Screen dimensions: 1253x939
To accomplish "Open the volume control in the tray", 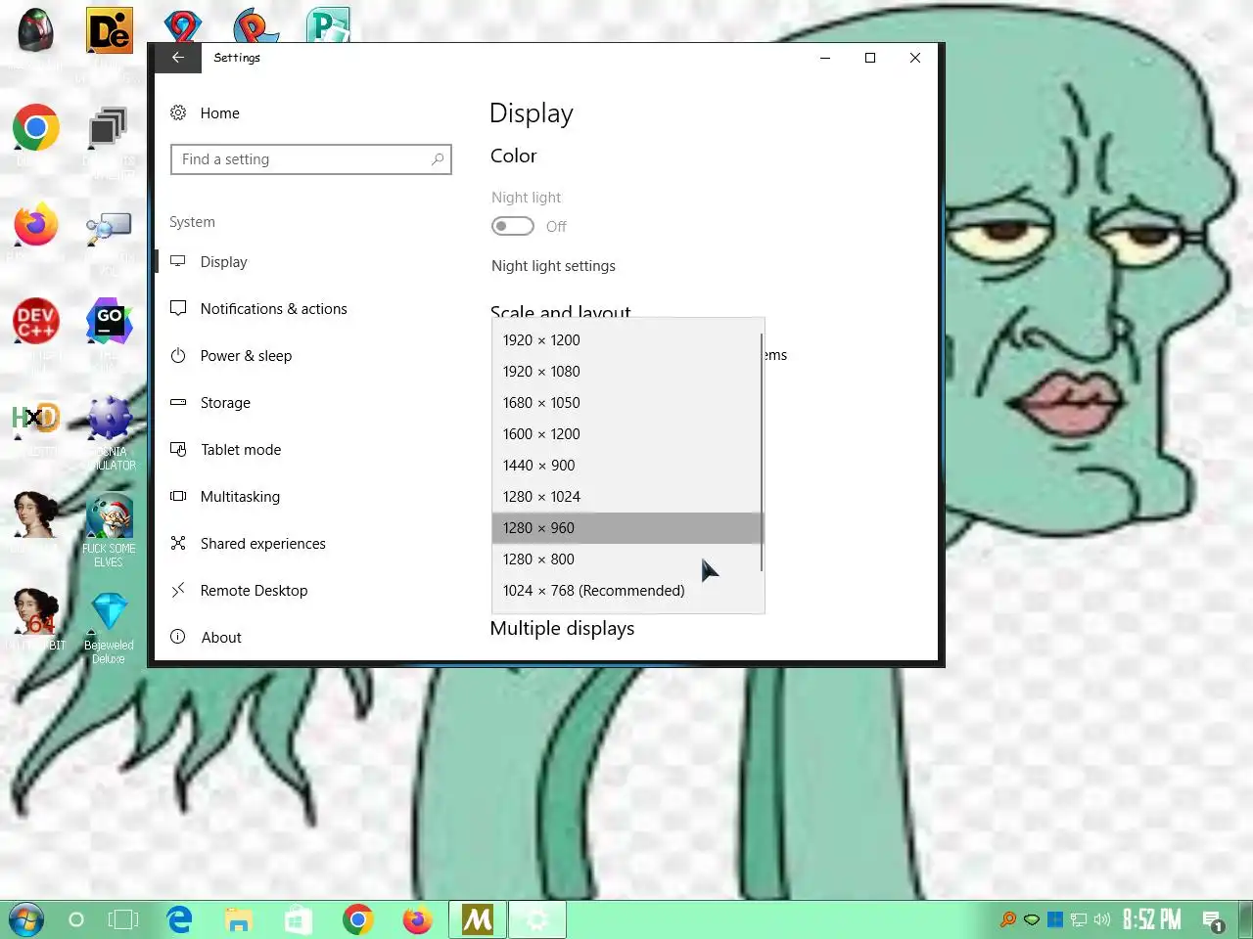I will pyautogui.click(x=1102, y=920).
